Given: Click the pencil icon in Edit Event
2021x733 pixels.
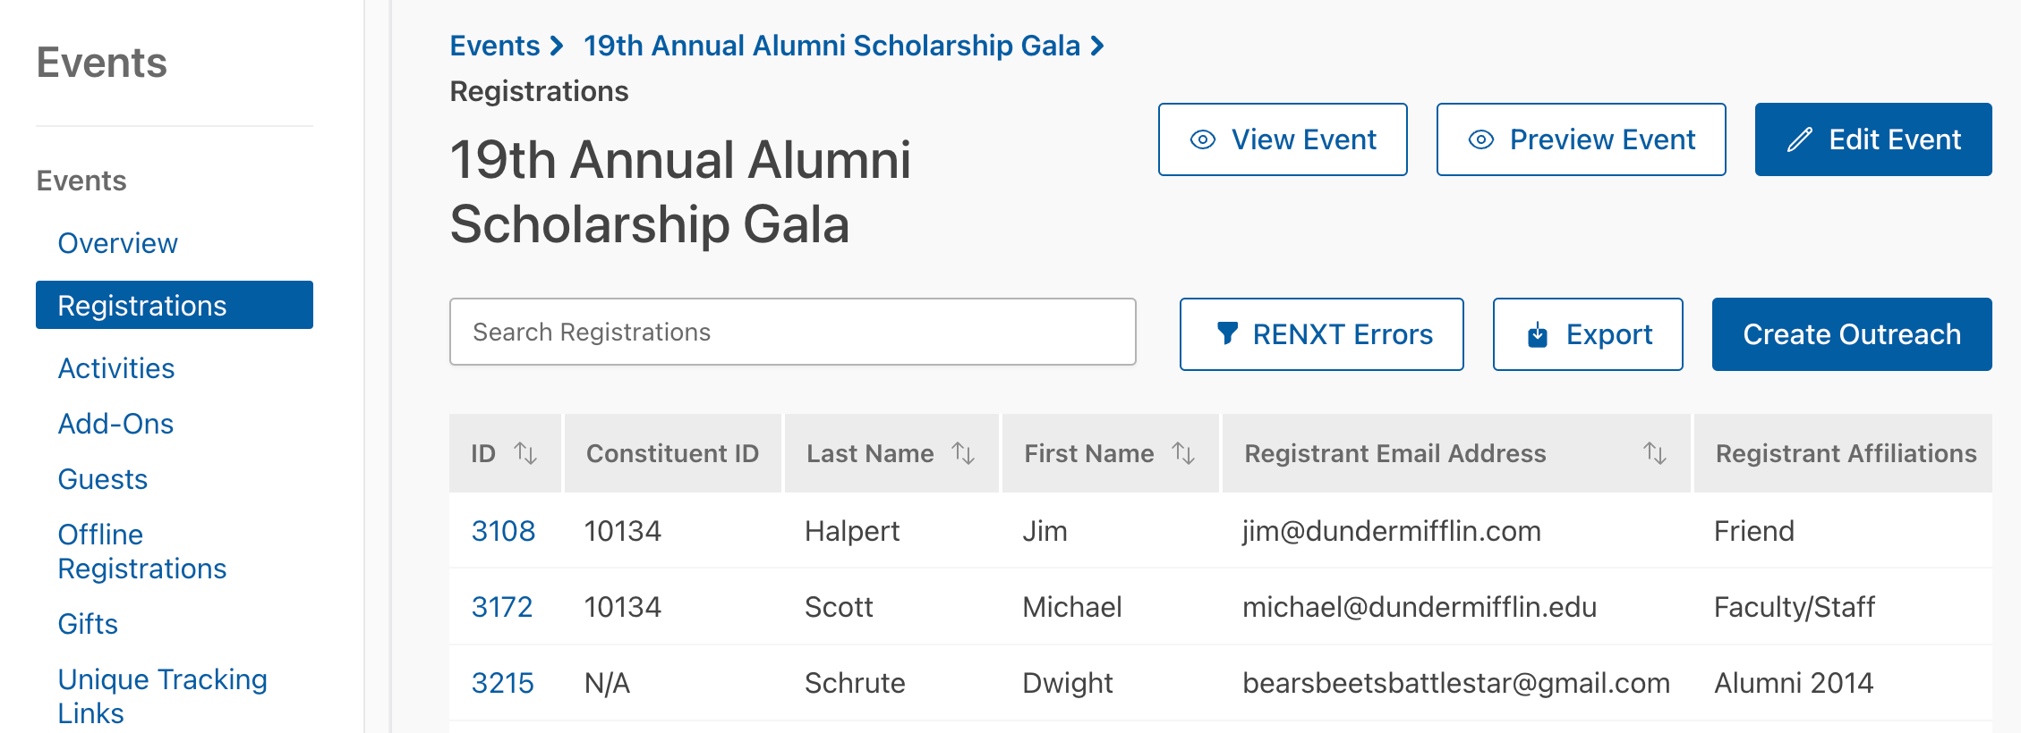Looking at the screenshot, I should pos(1800,139).
